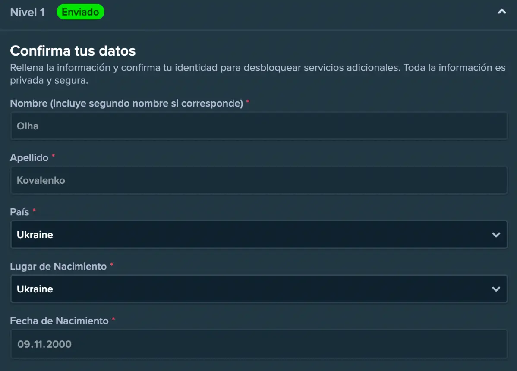The height and width of the screenshot is (371, 517).
Task: Select Ukraine value in Lugar de Nacimiento dropdown
Action: (x=35, y=289)
